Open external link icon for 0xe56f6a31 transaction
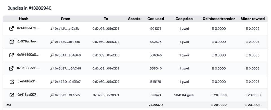This screenshot has height=110, width=271. click(12, 82)
